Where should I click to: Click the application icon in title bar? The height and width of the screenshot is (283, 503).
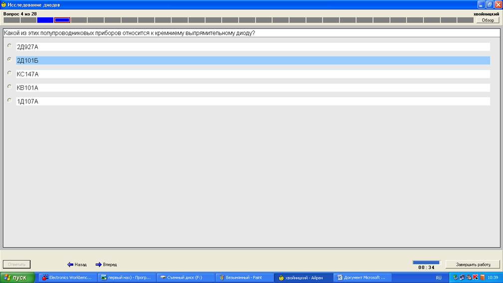pyautogui.click(x=3, y=5)
